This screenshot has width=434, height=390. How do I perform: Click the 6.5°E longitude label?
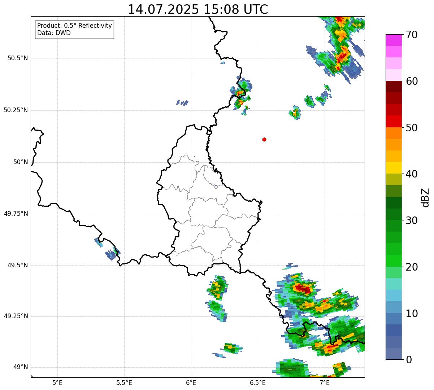click(258, 382)
